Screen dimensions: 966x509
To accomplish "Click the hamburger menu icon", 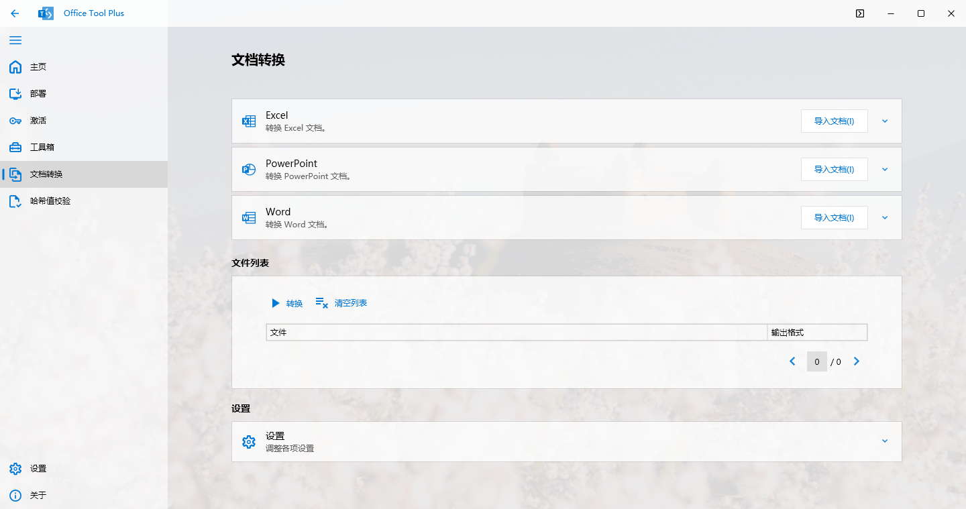I will click(x=15, y=40).
